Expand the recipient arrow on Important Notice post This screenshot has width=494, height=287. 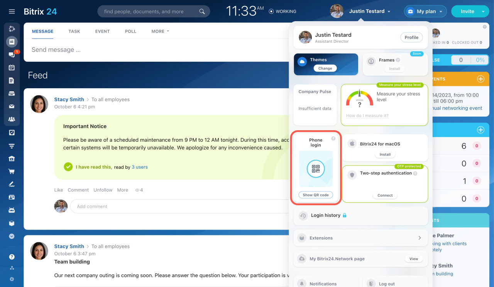click(88, 99)
